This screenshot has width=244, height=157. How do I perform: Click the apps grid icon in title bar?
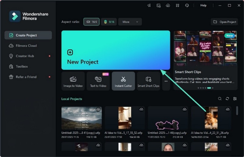point(177,5)
